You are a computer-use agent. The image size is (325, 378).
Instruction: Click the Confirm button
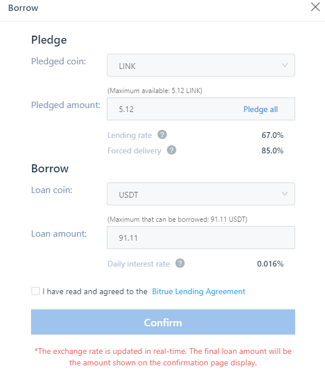163,322
